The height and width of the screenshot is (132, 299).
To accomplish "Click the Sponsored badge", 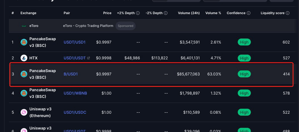I will point(126,26).
